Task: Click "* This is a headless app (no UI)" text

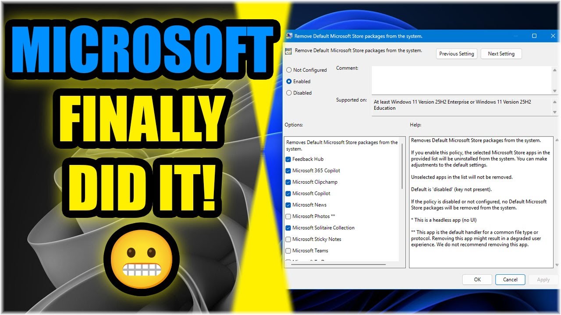Action: 444,220
